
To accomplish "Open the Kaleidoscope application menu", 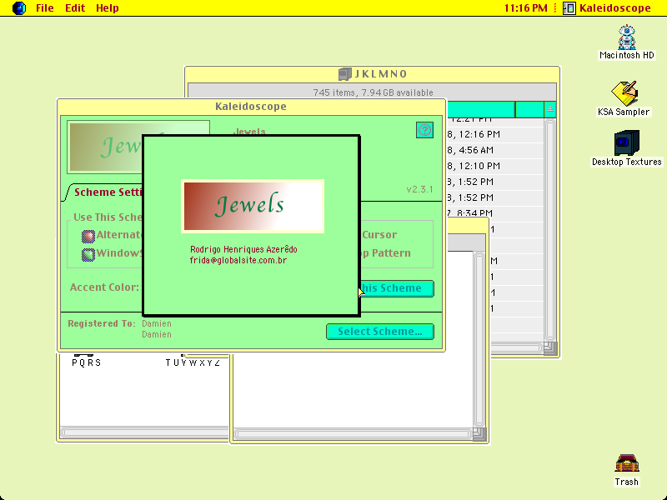I will (x=607, y=8).
